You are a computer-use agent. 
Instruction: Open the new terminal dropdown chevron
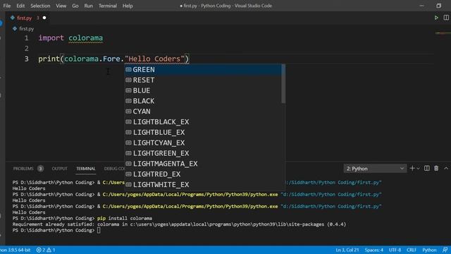[418, 169]
